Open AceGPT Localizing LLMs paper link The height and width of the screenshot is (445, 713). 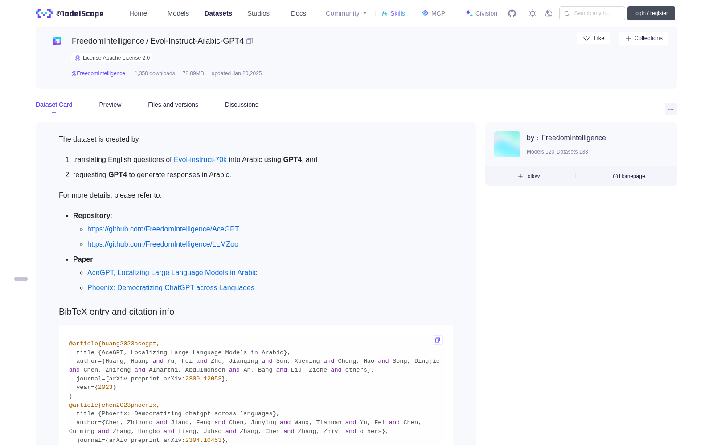click(172, 272)
